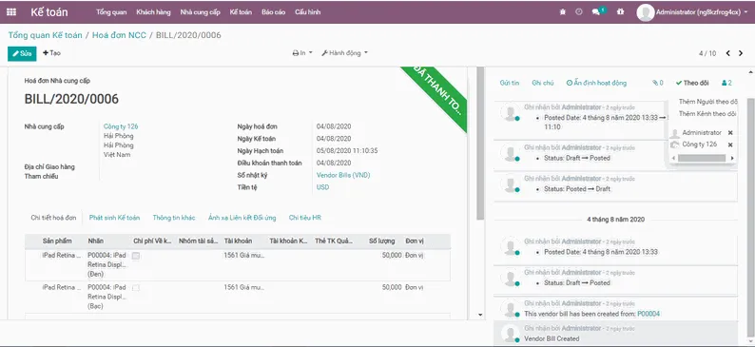This screenshot has height=347, width=755.
Task: Click Administrator follower avatar icon
Action: coord(674,133)
